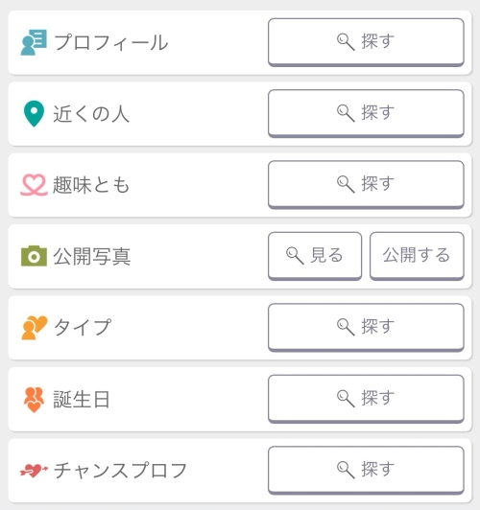Viewport: 480px width, 510px height.
Task: Search チャンスプロフ with 探す button
Action: (x=366, y=470)
